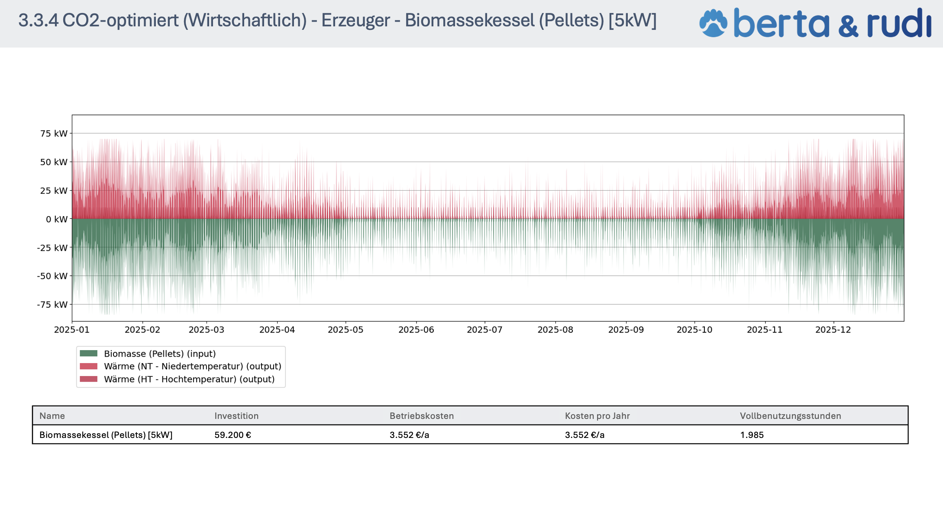Click the Kosten pro Jahr column header
Screen dimensions: 943x511
[597, 416]
